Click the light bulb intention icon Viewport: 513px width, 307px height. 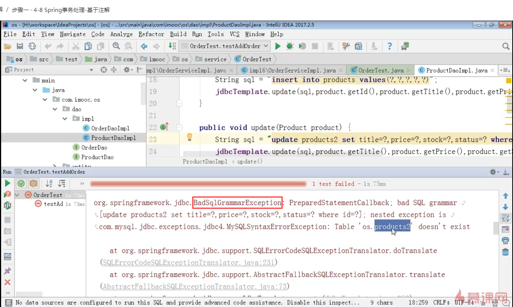[x=190, y=137]
